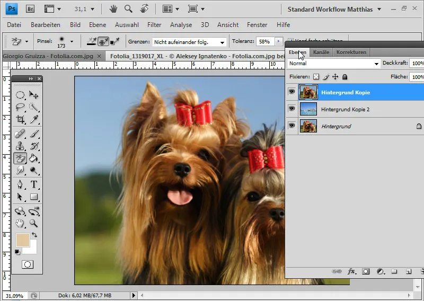Toggle Quick Mask mode
Viewport: 424px width, 301px height.
click(28, 264)
